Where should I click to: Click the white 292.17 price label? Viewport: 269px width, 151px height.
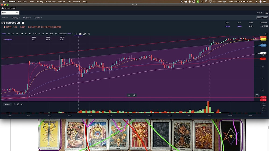pyautogui.click(x=263, y=53)
